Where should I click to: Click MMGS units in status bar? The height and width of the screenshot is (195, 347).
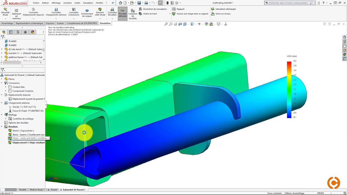(x=320, y=193)
